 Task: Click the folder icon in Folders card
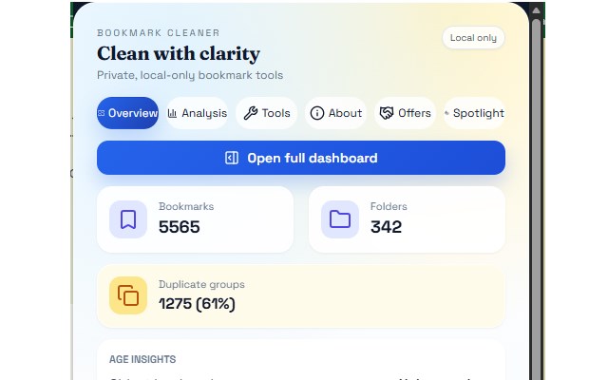tap(339, 219)
